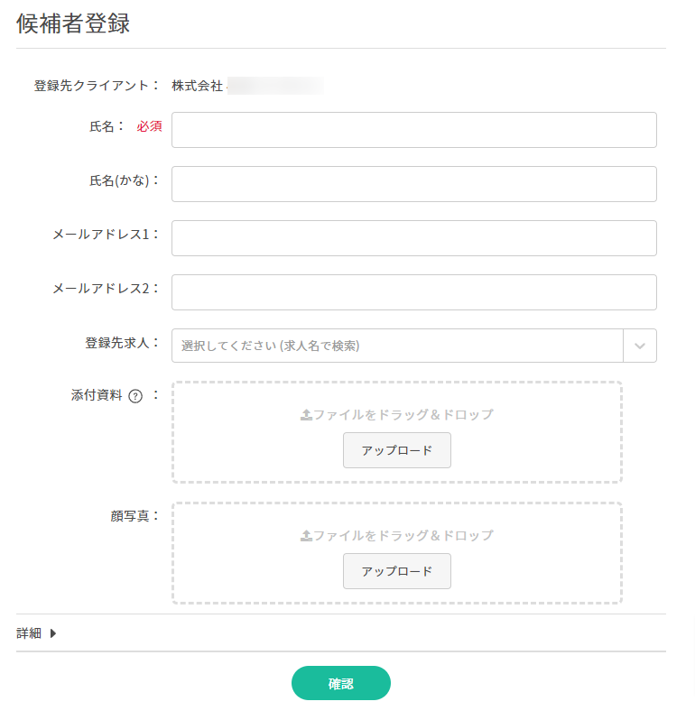Select the メールアドレス1 text field
695x720 pixels.
click(x=413, y=238)
